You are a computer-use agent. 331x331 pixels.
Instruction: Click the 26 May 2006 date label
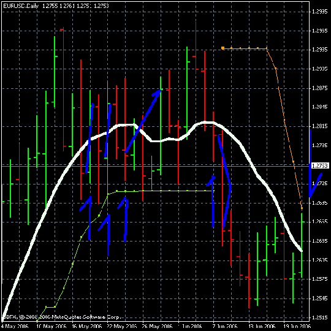click(157, 326)
